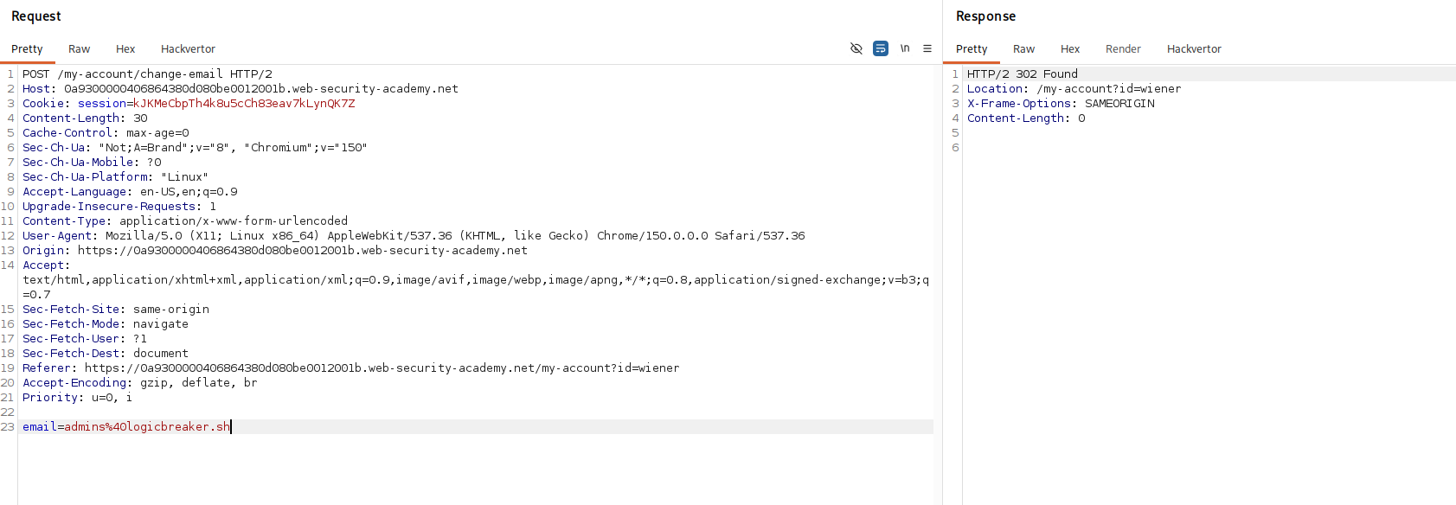Open the Request hamburger options menu
Viewport: 1456px width, 505px height.
(x=927, y=48)
